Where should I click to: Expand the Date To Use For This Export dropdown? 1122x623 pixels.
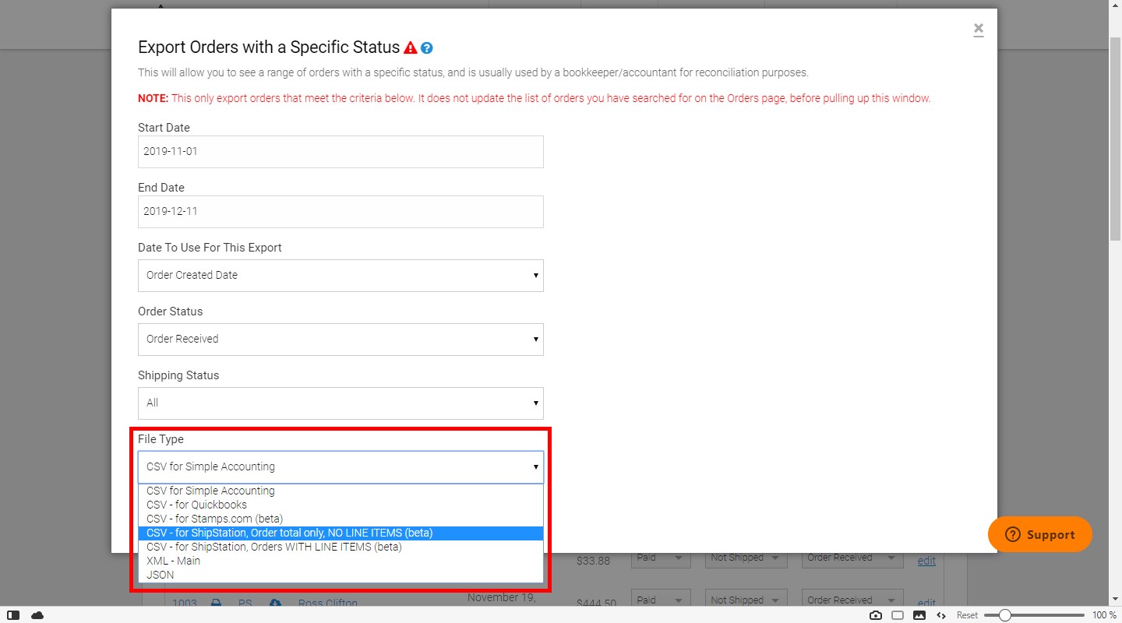[x=340, y=276]
